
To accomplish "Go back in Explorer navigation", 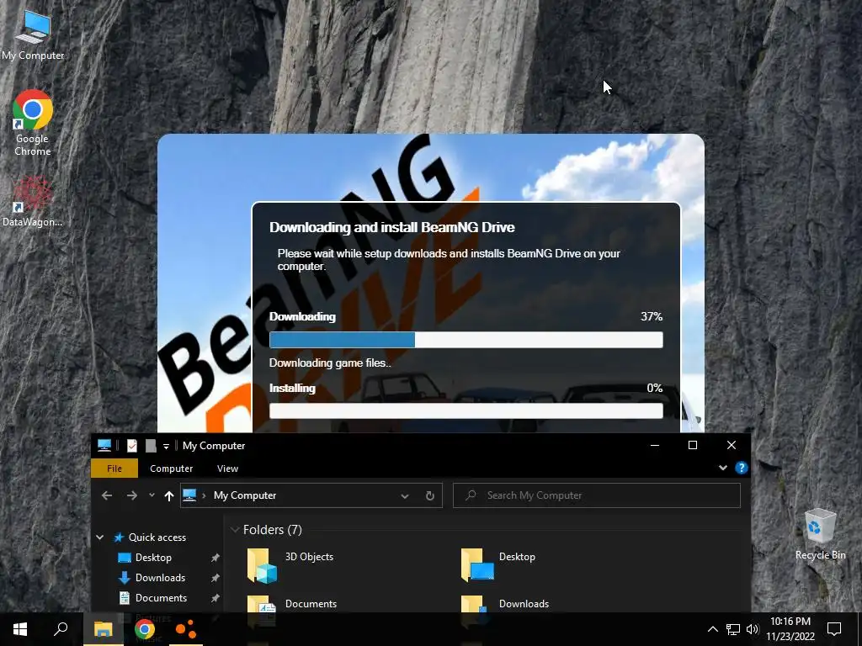I will click(x=107, y=495).
